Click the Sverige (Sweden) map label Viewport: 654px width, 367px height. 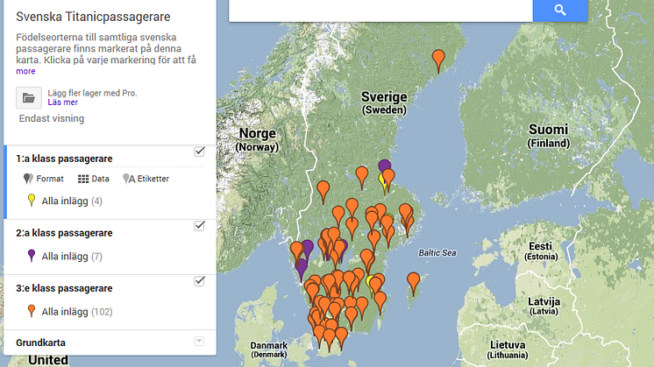384,102
